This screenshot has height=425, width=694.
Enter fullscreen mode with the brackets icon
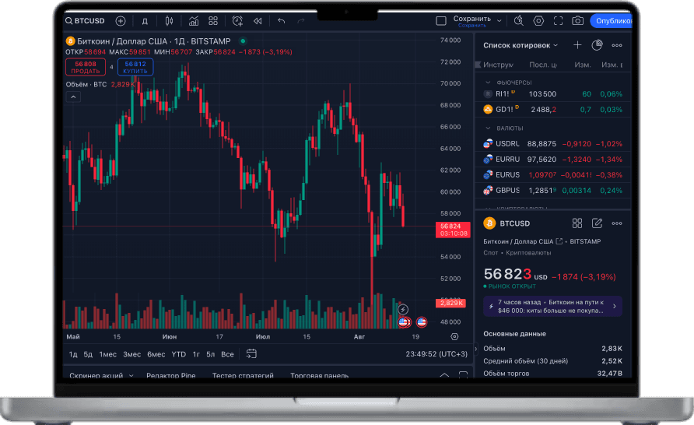pyautogui.click(x=558, y=21)
